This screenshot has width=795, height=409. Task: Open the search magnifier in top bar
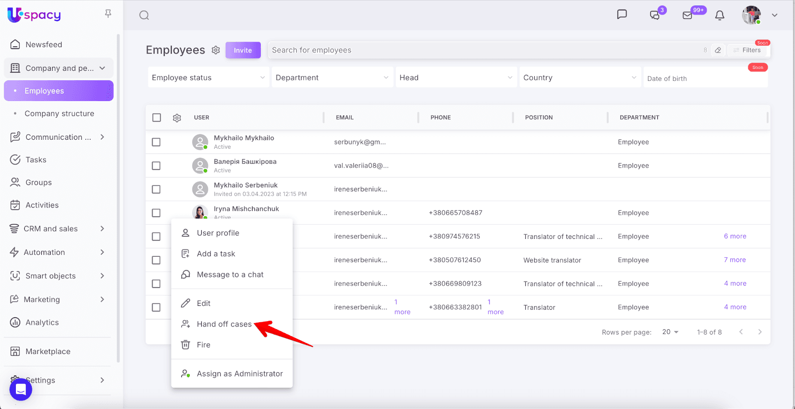(144, 15)
